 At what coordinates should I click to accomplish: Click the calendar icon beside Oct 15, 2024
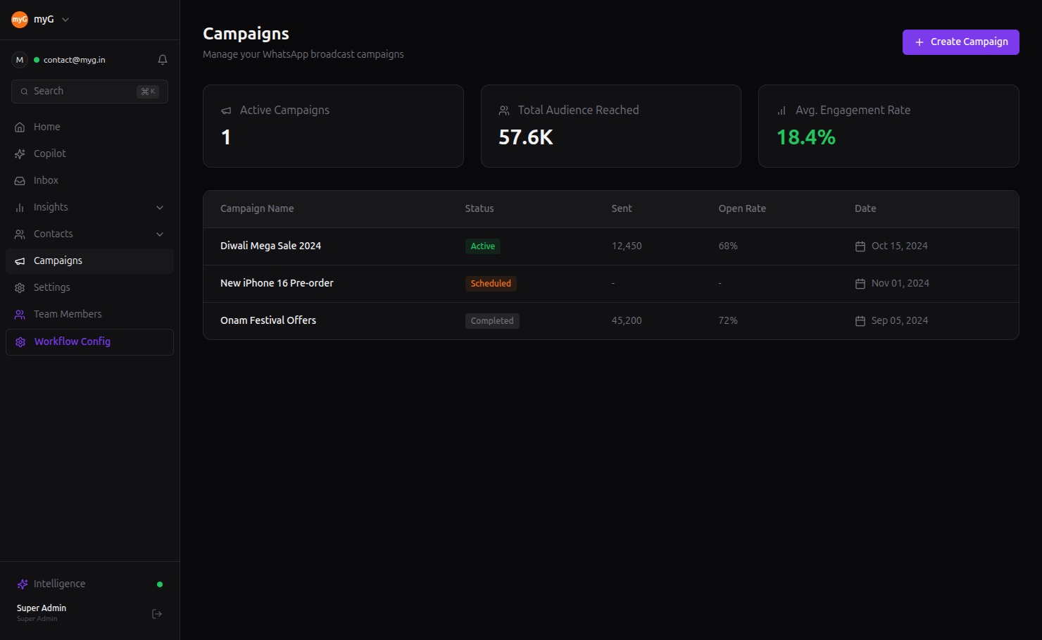pyautogui.click(x=860, y=246)
